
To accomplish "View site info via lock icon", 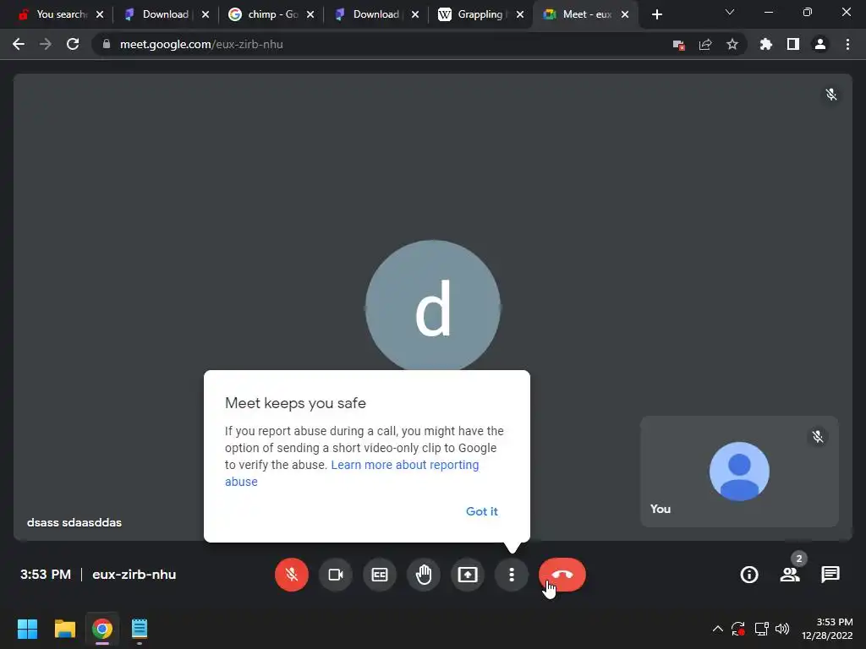I will coord(107,44).
